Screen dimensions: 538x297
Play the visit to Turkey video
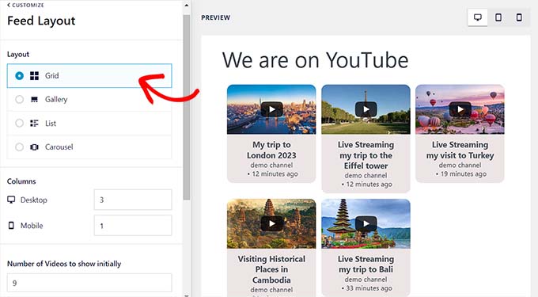coord(460,109)
